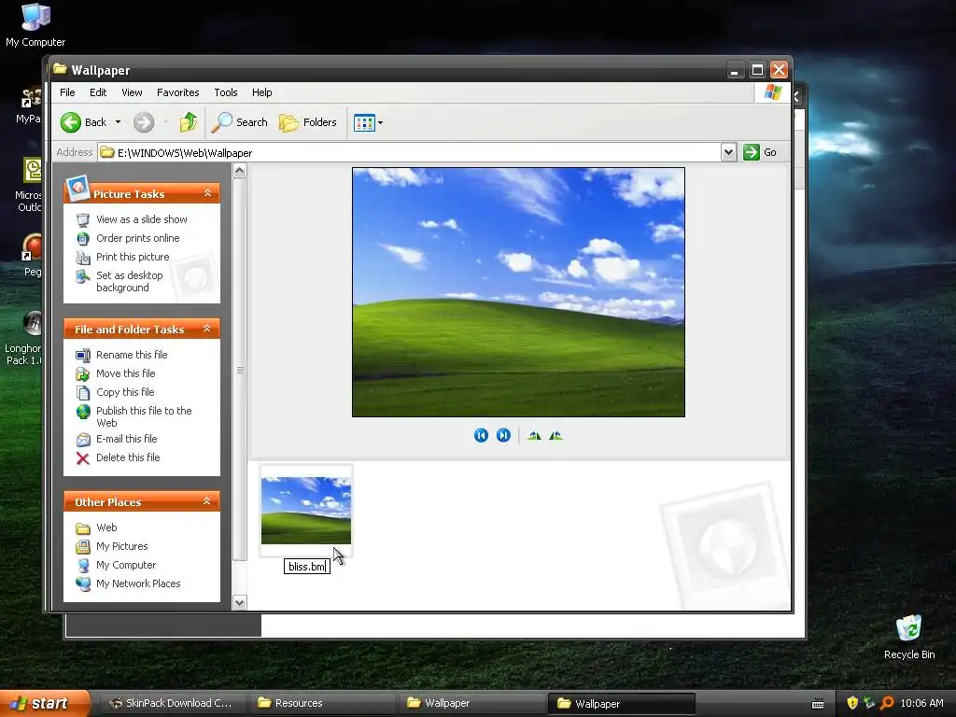Open the Search pane
The height and width of the screenshot is (717, 956).
(240, 122)
